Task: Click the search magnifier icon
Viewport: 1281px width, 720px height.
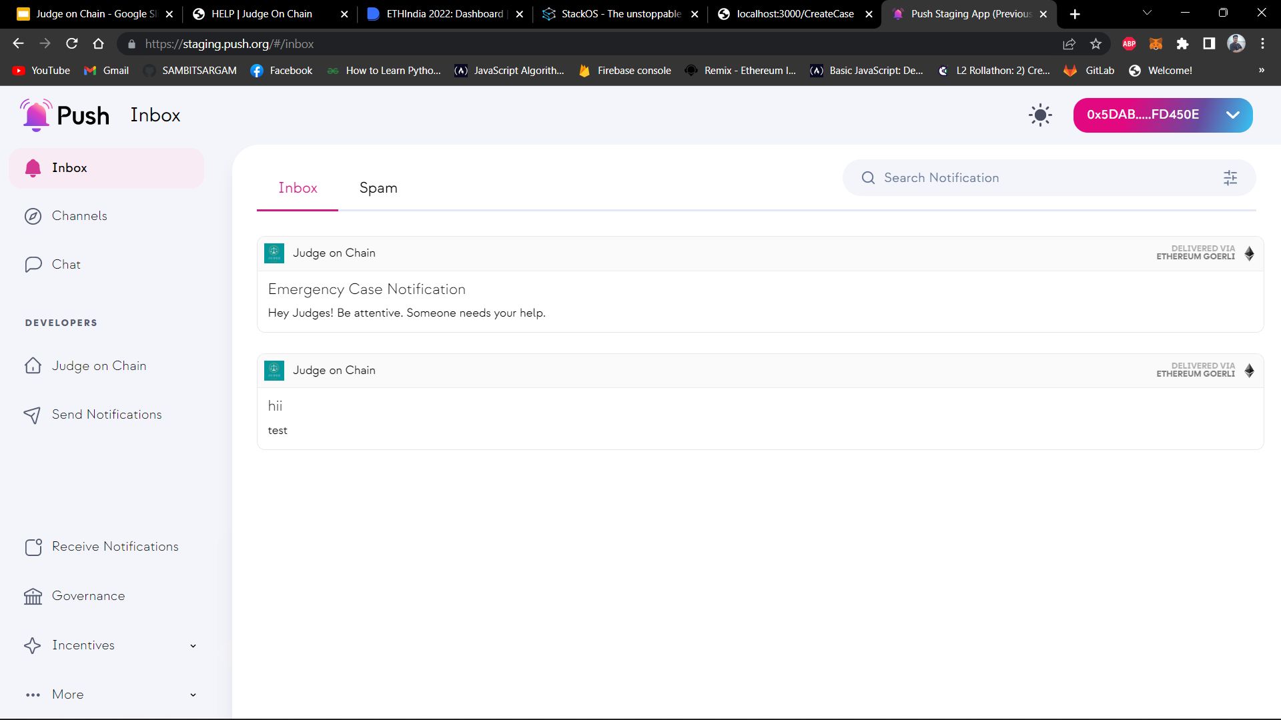Action: [x=868, y=178]
